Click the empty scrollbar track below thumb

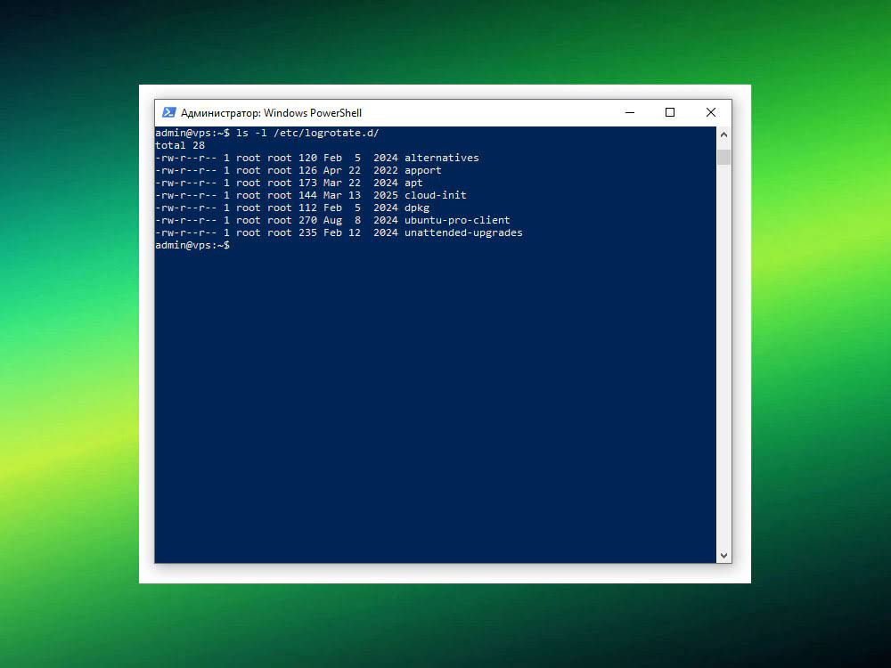(x=723, y=356)
